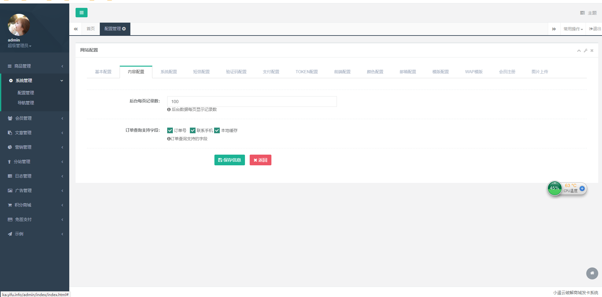Click the home icon at bottom right
Image resolution: width=602 pixels, height=297 pixels.
592,273
